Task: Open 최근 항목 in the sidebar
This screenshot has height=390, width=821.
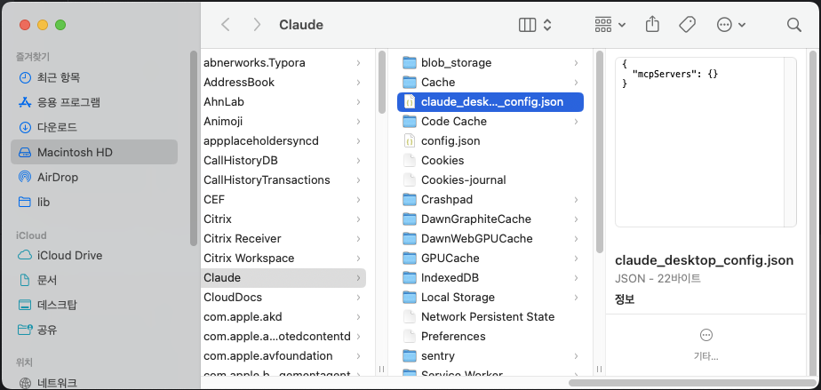Action: click(x=94, y=78)
